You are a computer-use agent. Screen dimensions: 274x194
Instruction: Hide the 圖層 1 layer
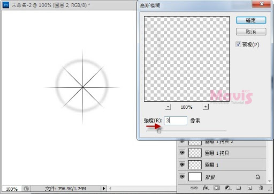point(182,165)
